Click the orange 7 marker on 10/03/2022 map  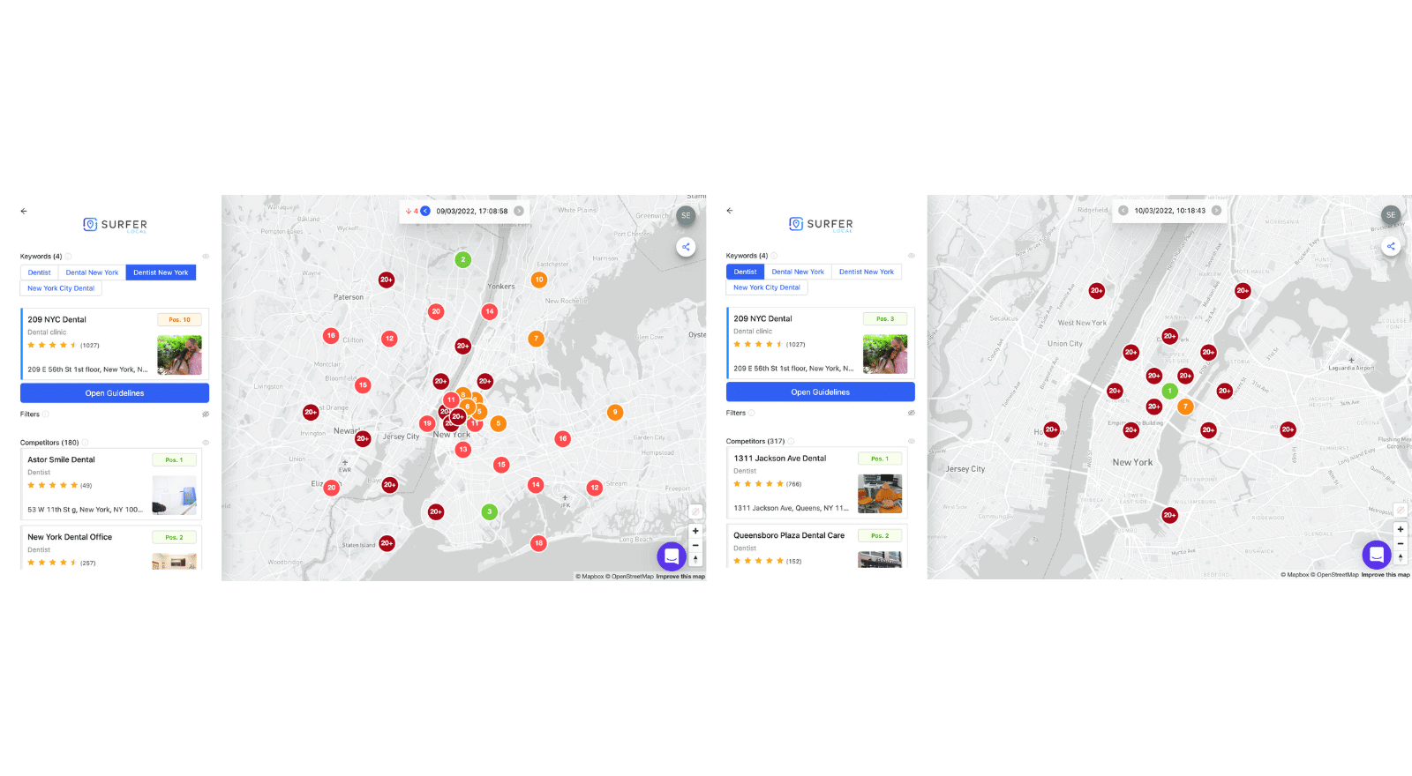[1185, 407]
